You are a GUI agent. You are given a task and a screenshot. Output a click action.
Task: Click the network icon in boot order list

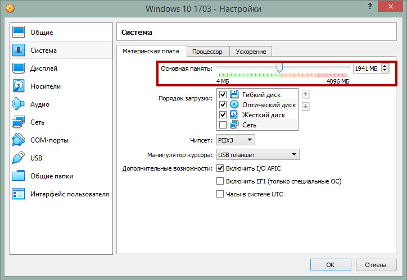234,125
